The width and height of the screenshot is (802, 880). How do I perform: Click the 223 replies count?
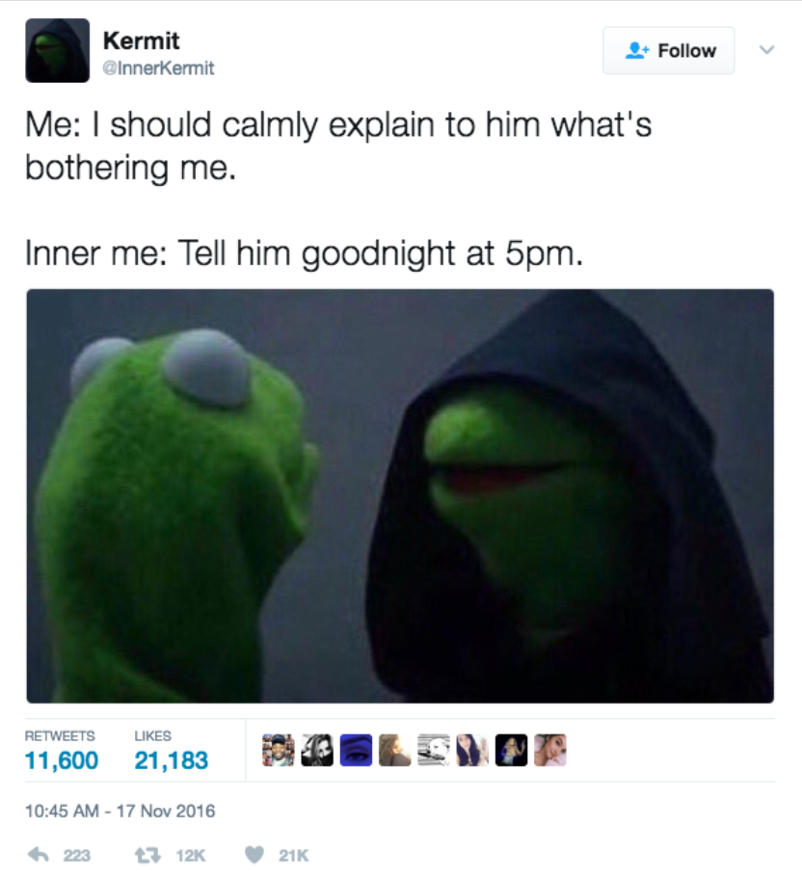77,855
